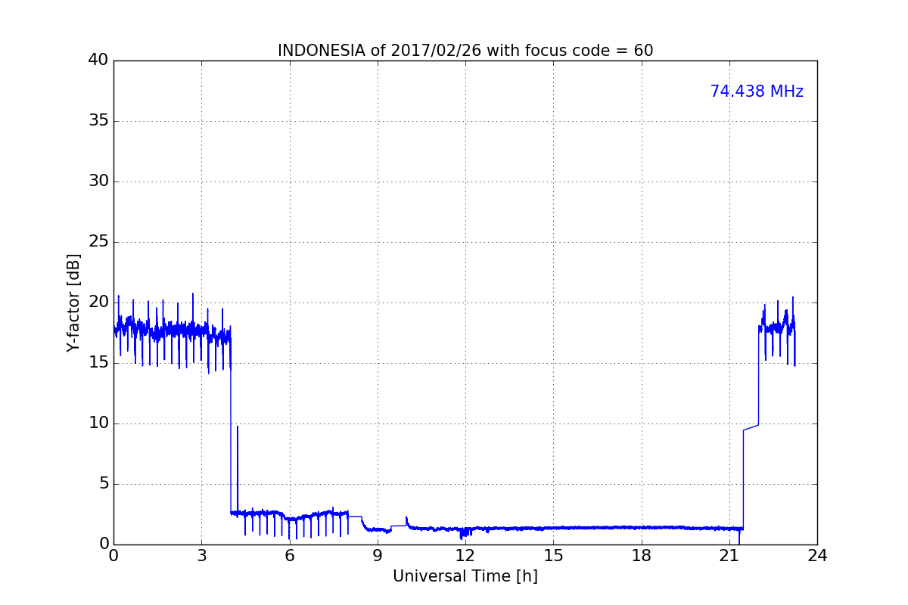Click the '74.438 MHz' frequency label

pyautogui.click(x=757, y=92)
